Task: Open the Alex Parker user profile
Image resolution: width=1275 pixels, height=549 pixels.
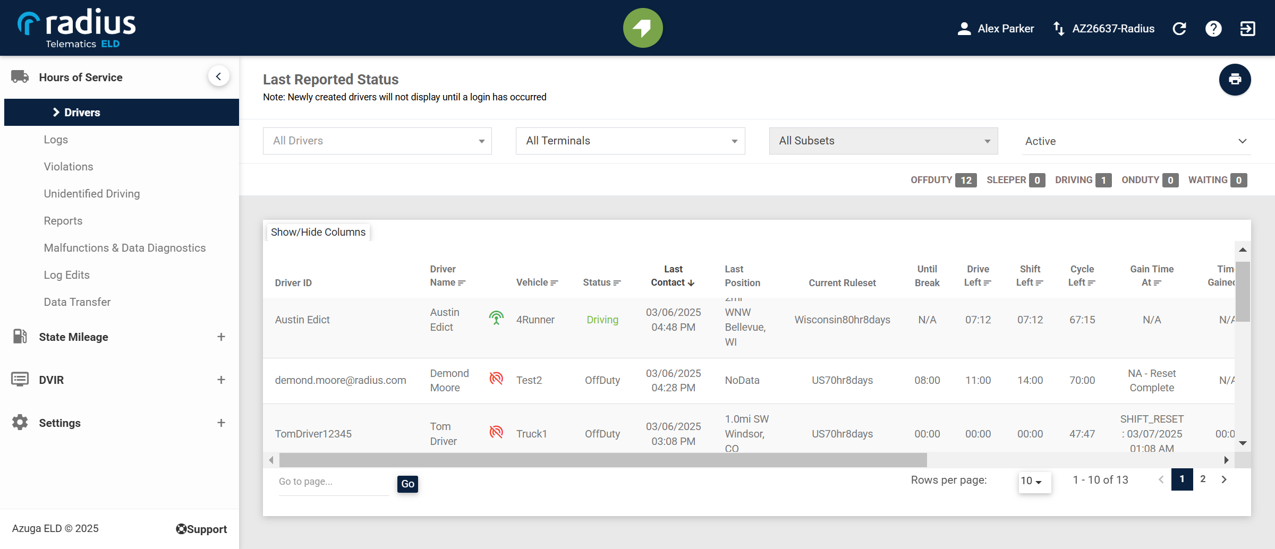Action: coord(996,29)
